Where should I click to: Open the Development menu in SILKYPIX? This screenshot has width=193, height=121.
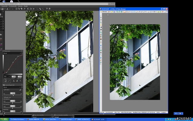point(12,6)
